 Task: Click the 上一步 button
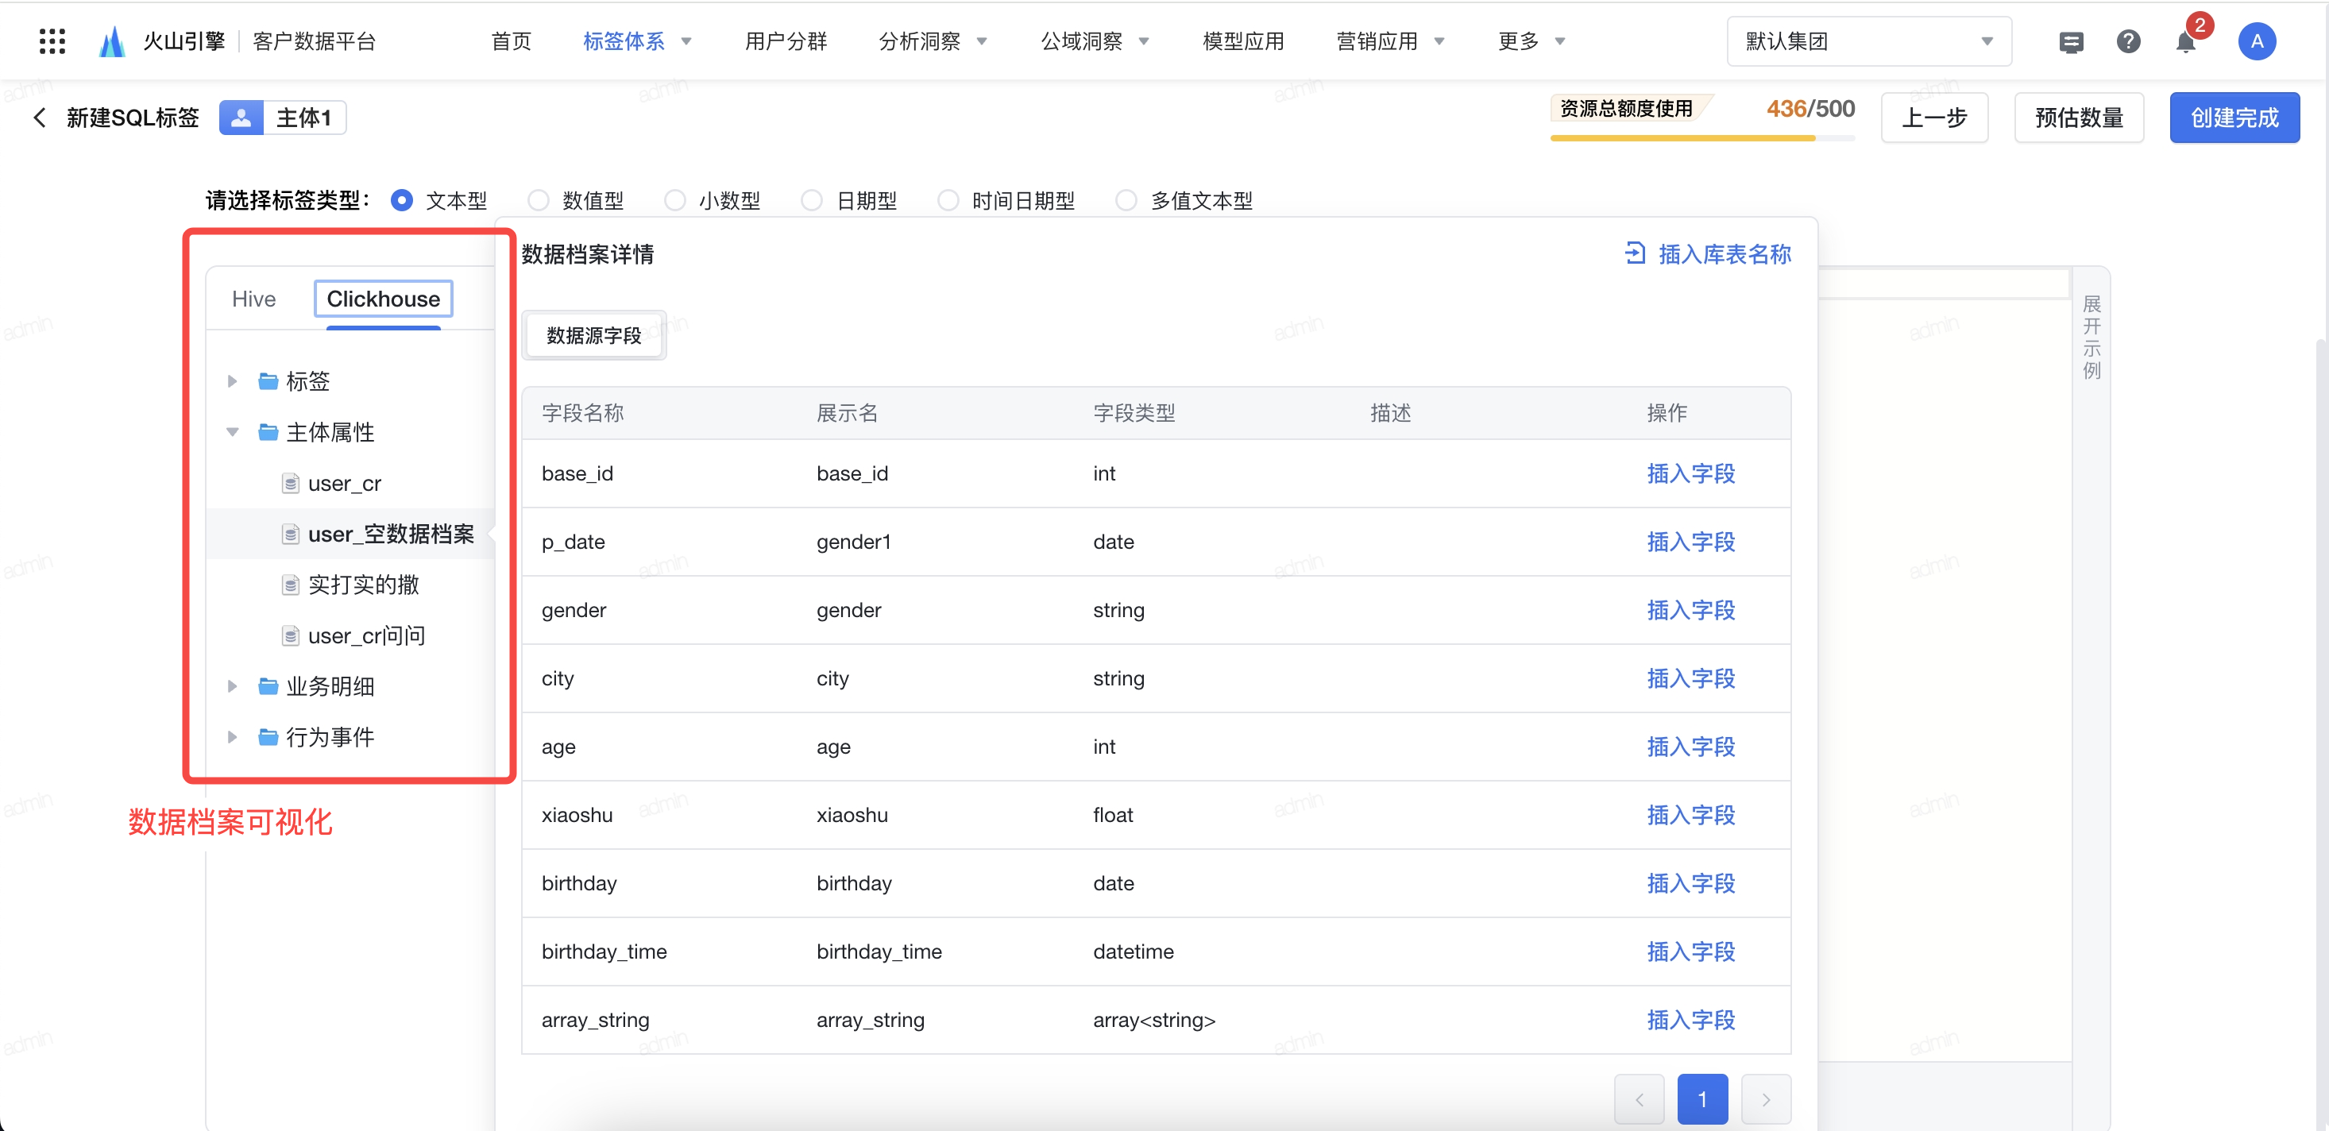[1934, 118]
